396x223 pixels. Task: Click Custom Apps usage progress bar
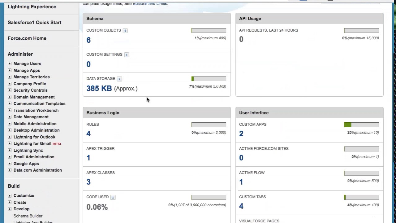[361, 125]
